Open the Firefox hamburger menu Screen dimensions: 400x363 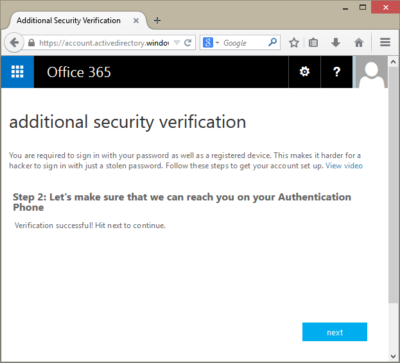[385, 43]
